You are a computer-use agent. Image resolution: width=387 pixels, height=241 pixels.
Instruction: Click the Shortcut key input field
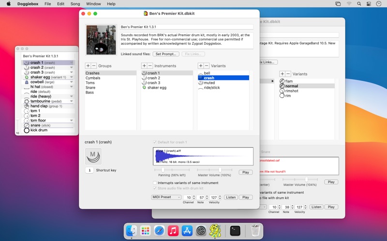(x=89, y=170)
